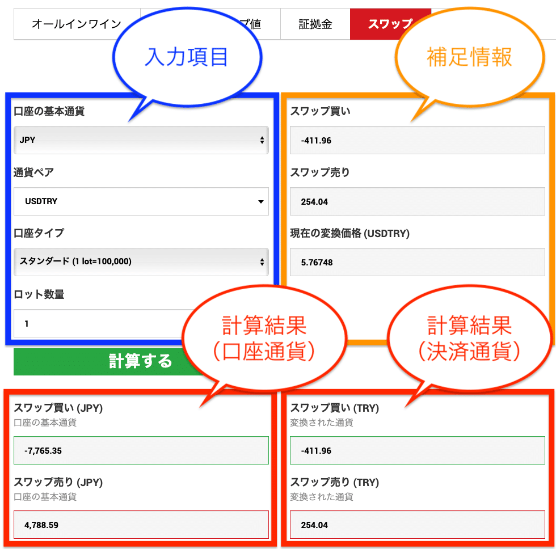Click the 補足情報 スワップ売り field in orange box
Viewport: 556px width, 549px height.
pos(417,201)
